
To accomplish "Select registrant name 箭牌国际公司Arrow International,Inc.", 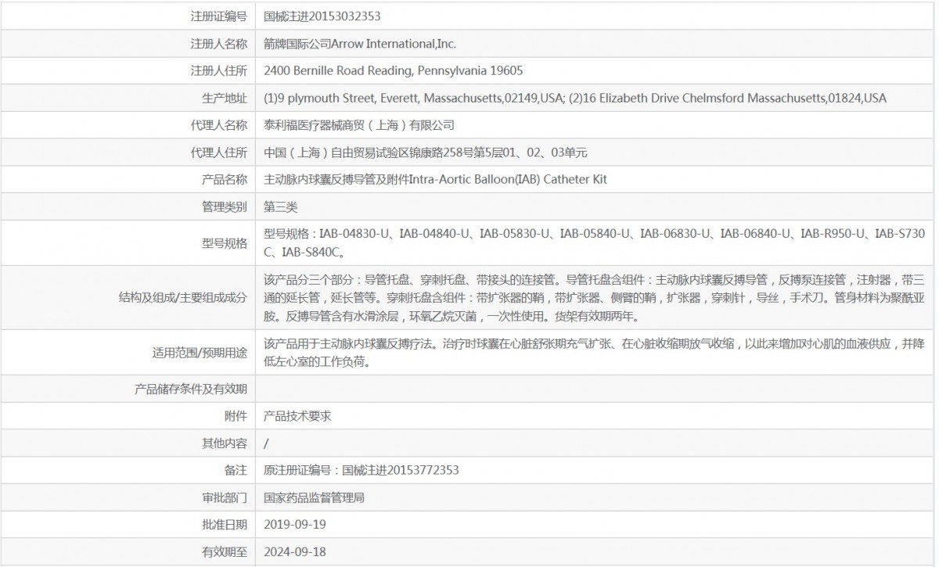I will (x=360, y=43).
